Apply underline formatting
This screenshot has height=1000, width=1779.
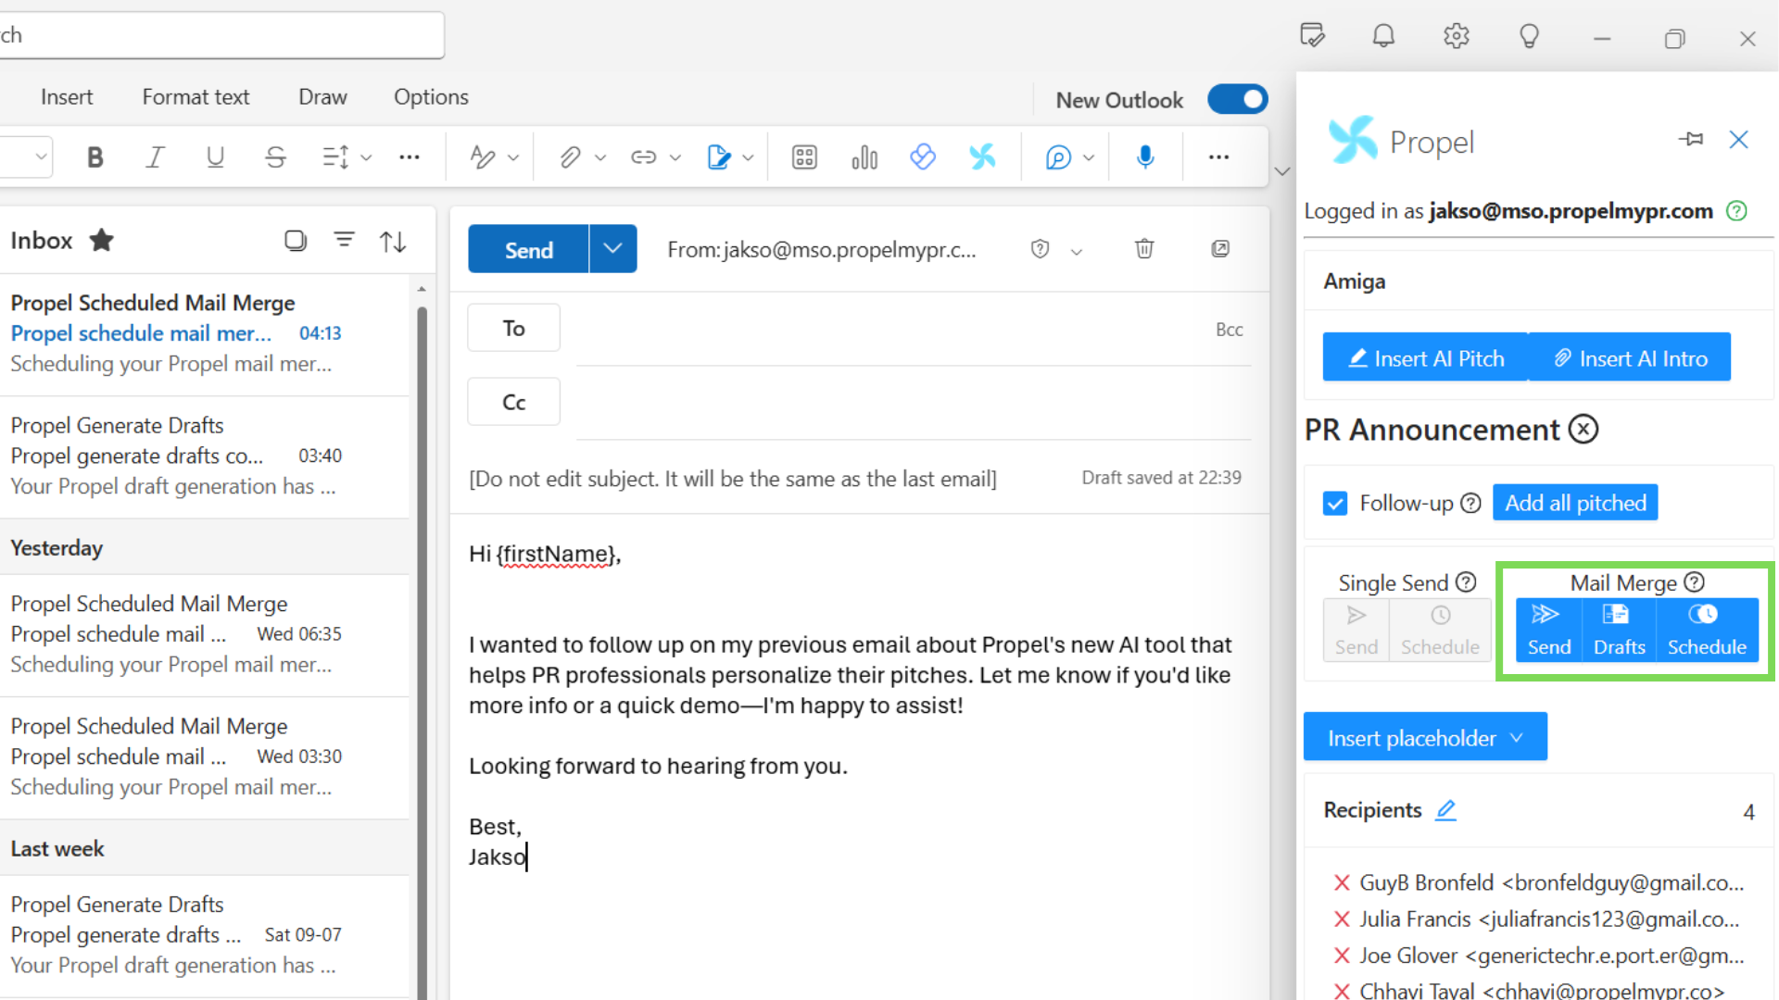[x=215, y=157]
